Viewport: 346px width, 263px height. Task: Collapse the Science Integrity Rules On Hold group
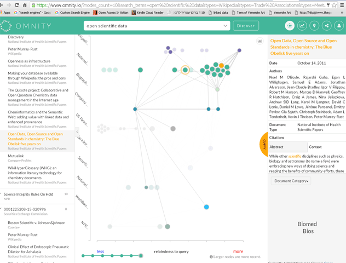(x=2, y=194)
